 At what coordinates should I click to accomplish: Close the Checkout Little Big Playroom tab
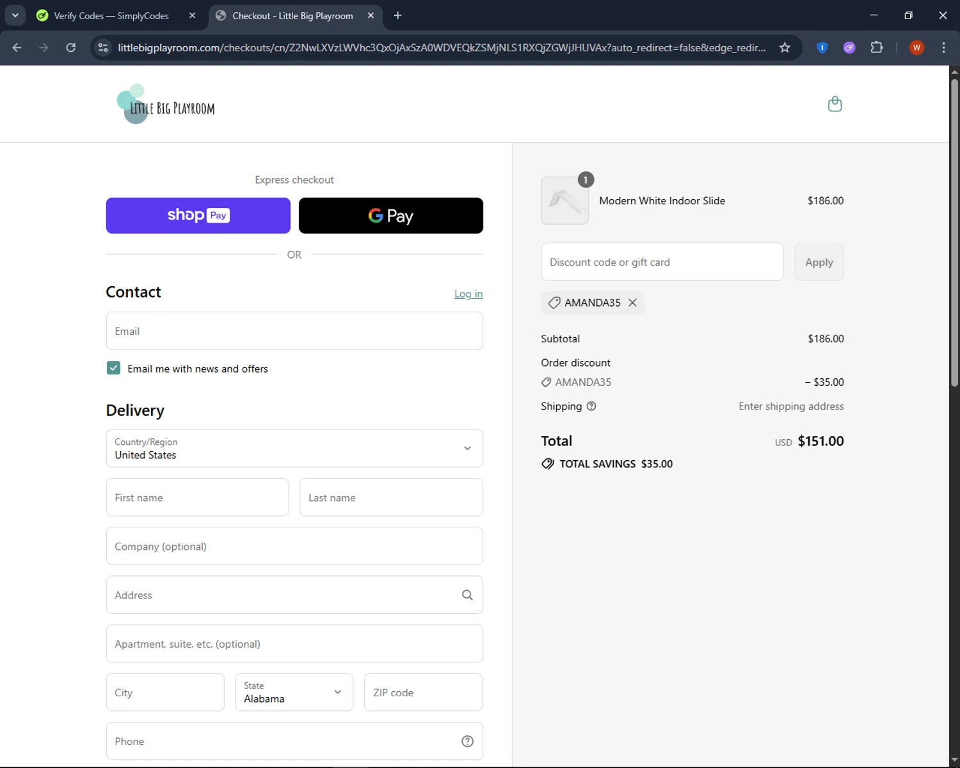371,15
